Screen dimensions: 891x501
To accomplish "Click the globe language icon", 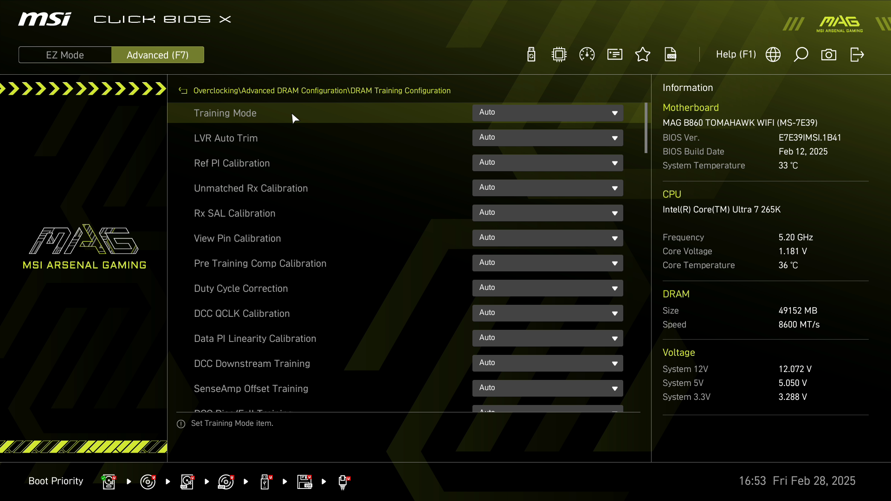I will 773,55.
